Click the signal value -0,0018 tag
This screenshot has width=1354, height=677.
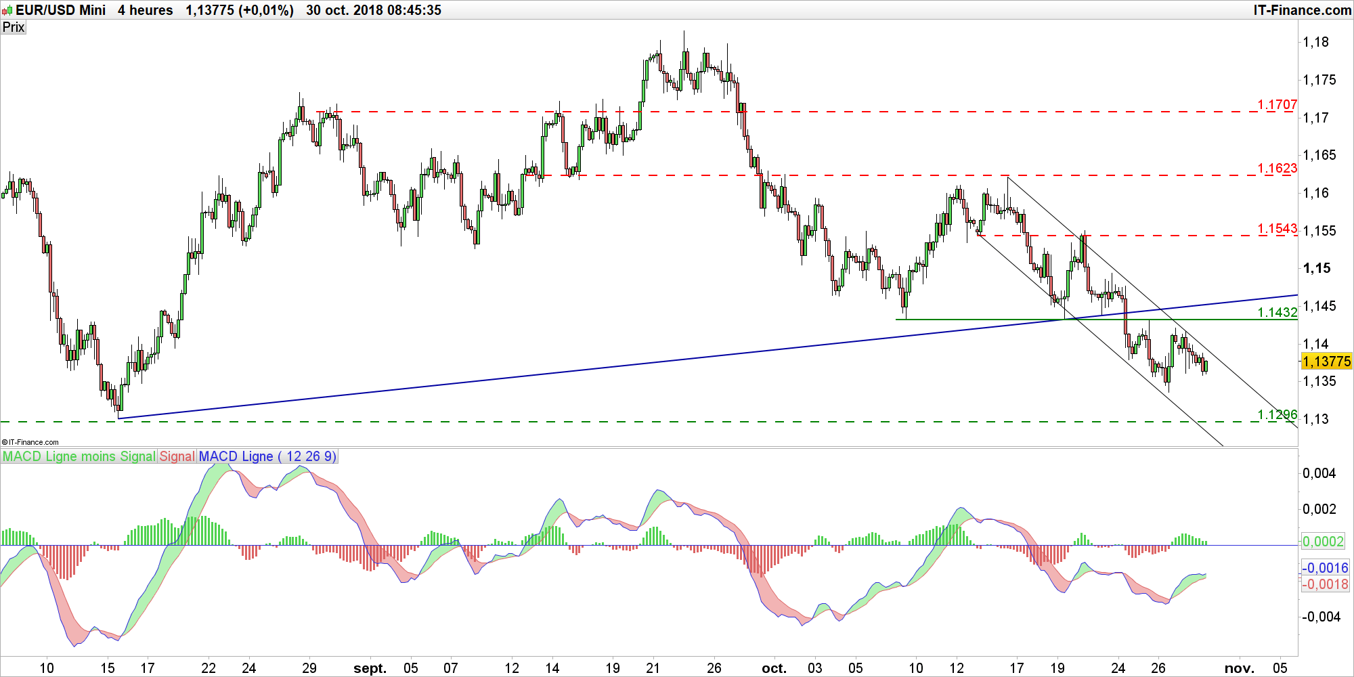tap(1326, 584)
